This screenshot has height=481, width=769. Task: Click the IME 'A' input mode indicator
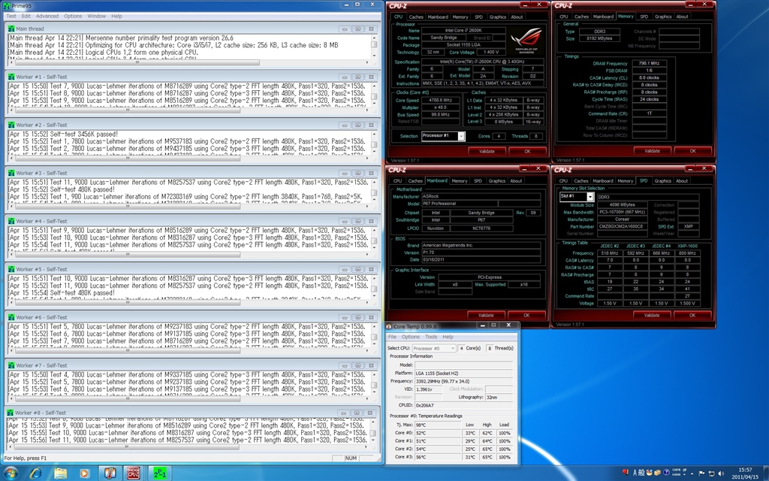click(635, 473)
